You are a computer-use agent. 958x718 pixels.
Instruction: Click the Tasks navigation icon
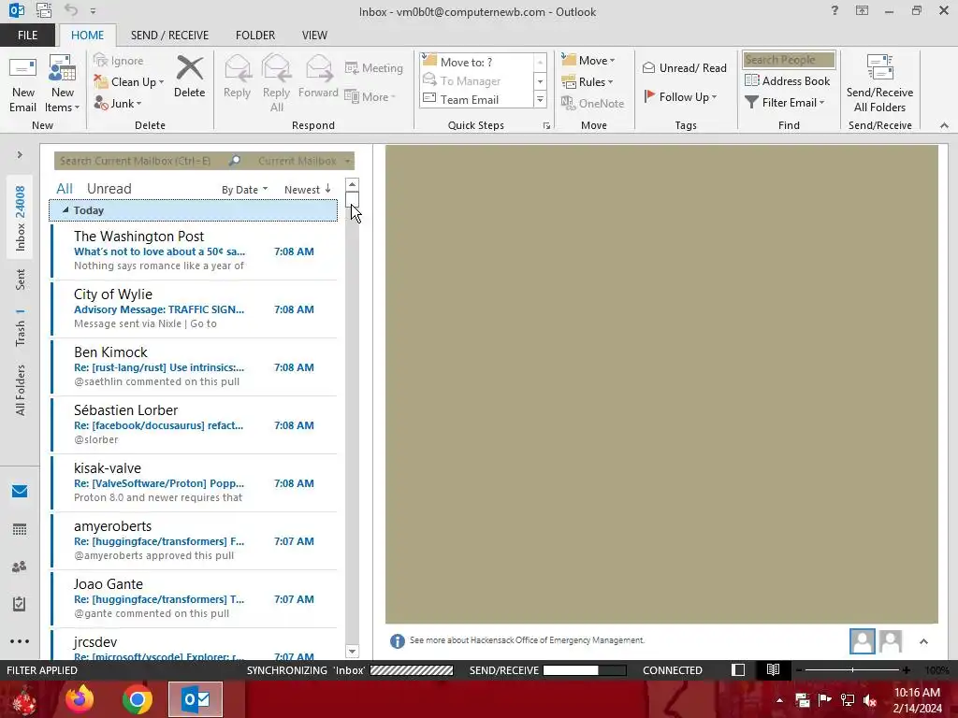[20, 604]
